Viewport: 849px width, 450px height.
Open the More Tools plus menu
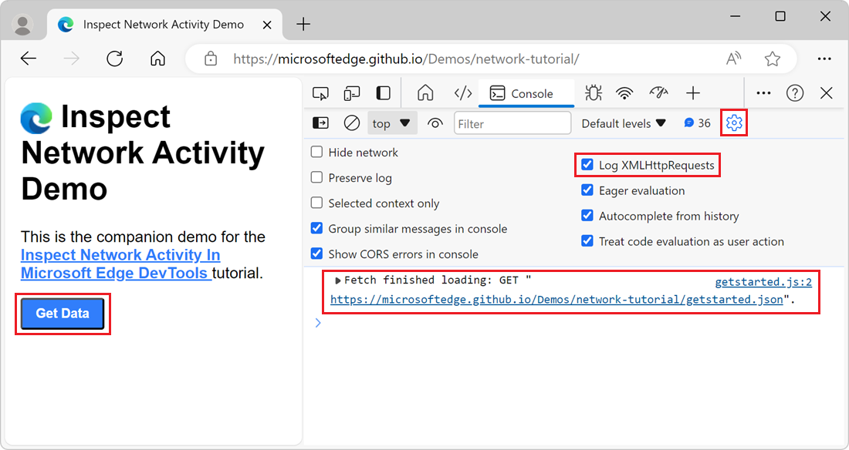pos(693,92)
